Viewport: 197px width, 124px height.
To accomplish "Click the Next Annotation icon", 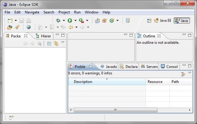I will 40,27.
